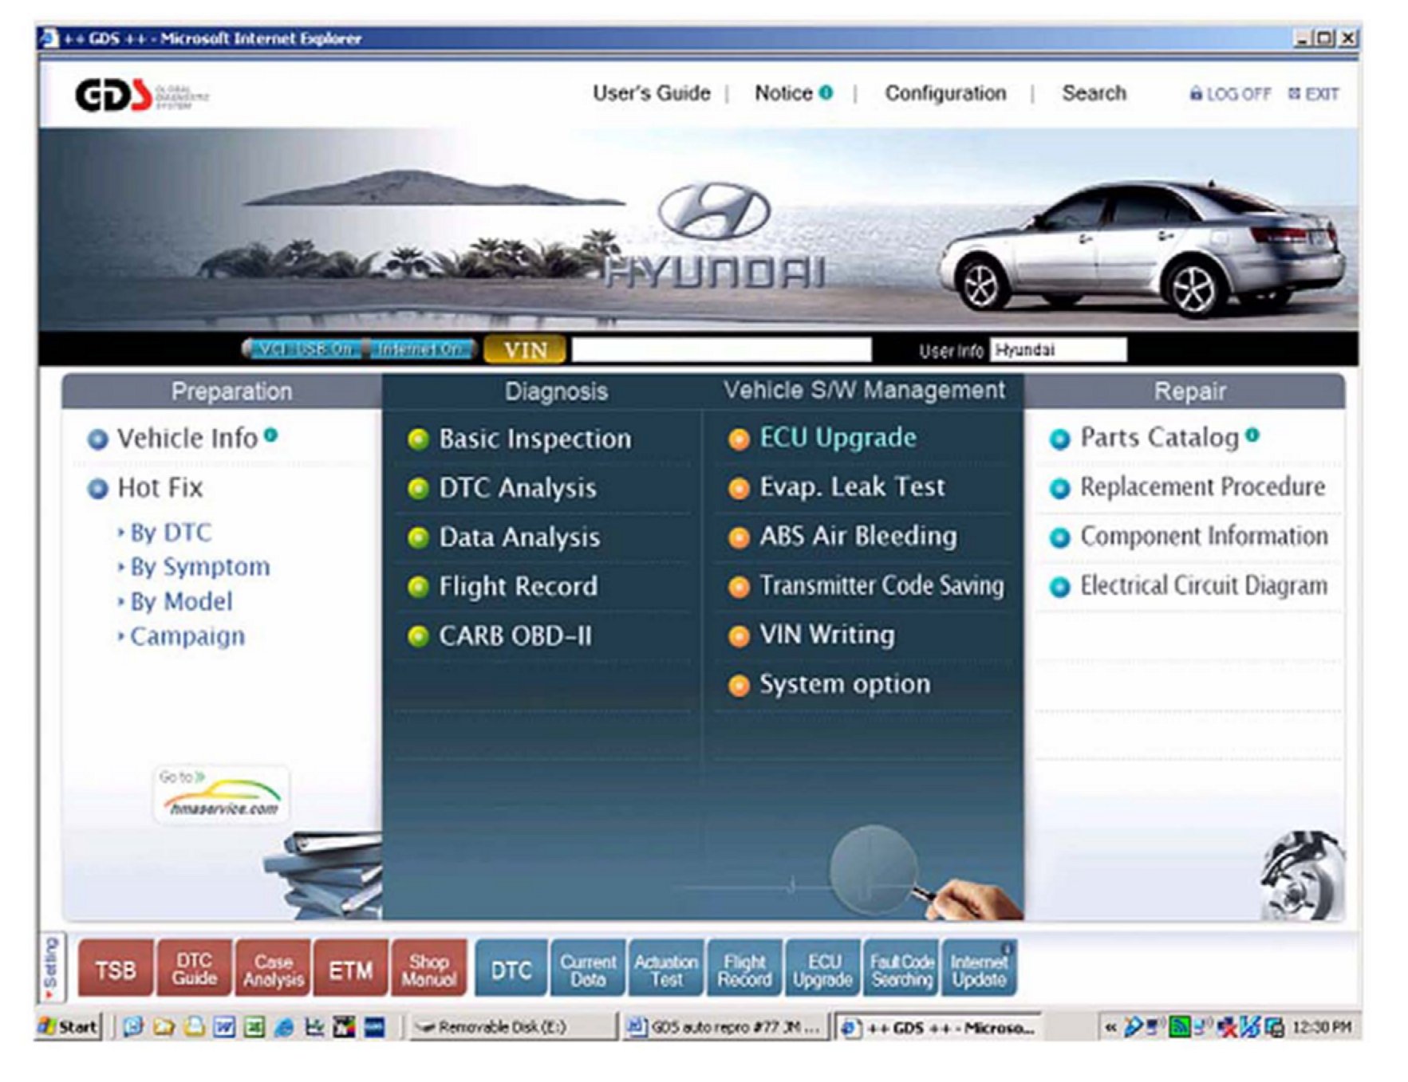Open the Shop Manual shortcut
Image resolution: width=1408 pixels, height=1082 pixels.
428,970
